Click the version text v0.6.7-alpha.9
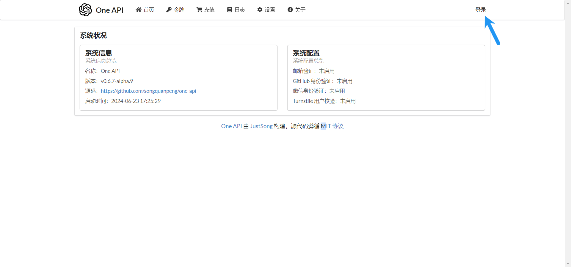This screenshot has height=267, width=571. [x=117, y=81]
